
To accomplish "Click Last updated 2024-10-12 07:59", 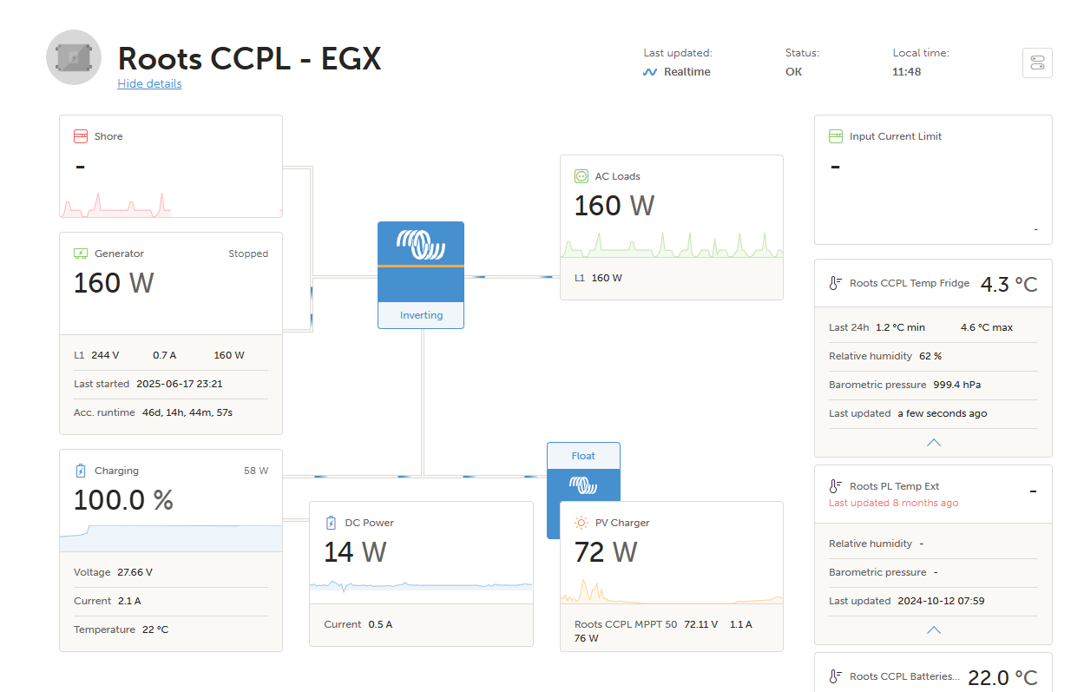I will (x=906, y=601).
